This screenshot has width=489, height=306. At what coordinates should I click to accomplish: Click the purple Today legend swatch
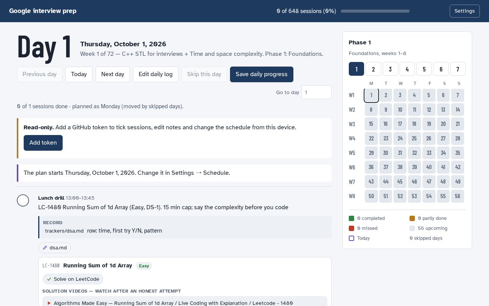(x=351, y=238)
